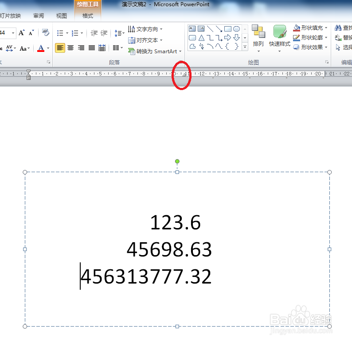Click the top-center resize handle of text box
The image size is (352, 343).
coord(177,172)
